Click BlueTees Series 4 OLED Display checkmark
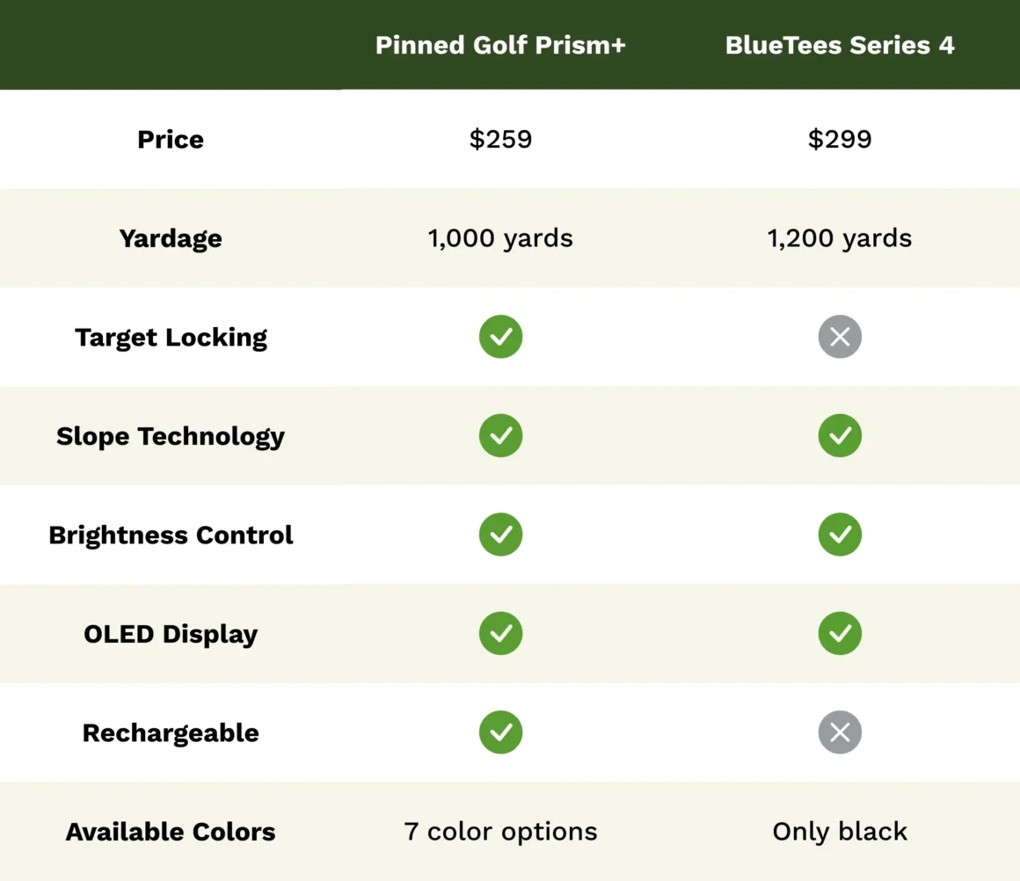The height and width of the screenshot is (881, 1020). point(840,634)
